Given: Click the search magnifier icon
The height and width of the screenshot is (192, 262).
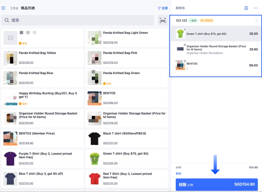Looking at the screenshot, I should (7, 20).
